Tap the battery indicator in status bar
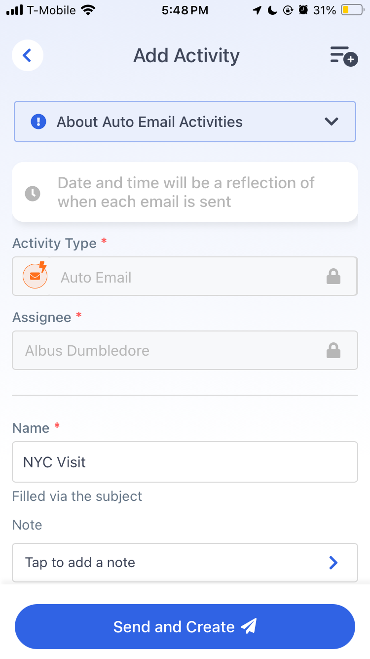The width and height of the screenshot is (370, 659). 352,10
